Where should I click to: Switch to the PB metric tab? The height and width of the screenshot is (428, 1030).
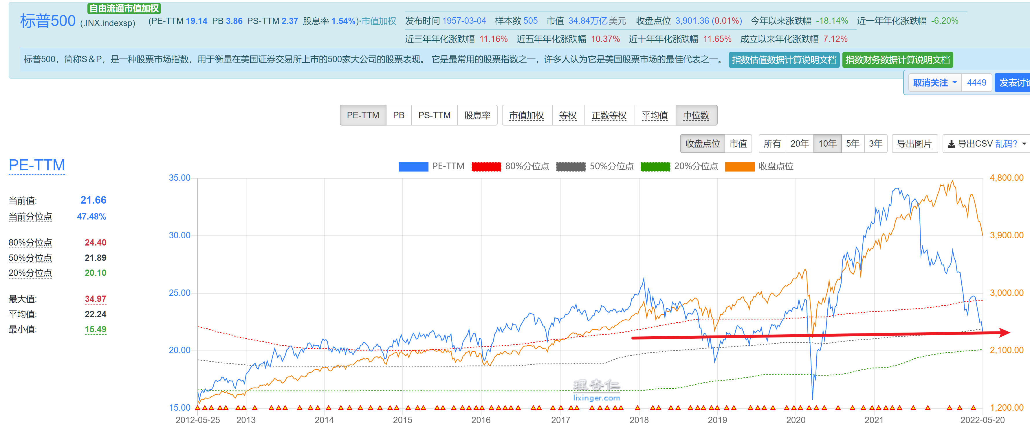tap(398, 115)
